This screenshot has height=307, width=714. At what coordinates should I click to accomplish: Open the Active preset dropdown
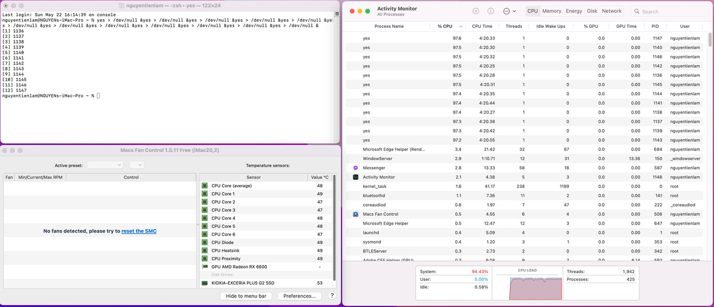pyautogui.click(x=105, y=165)
